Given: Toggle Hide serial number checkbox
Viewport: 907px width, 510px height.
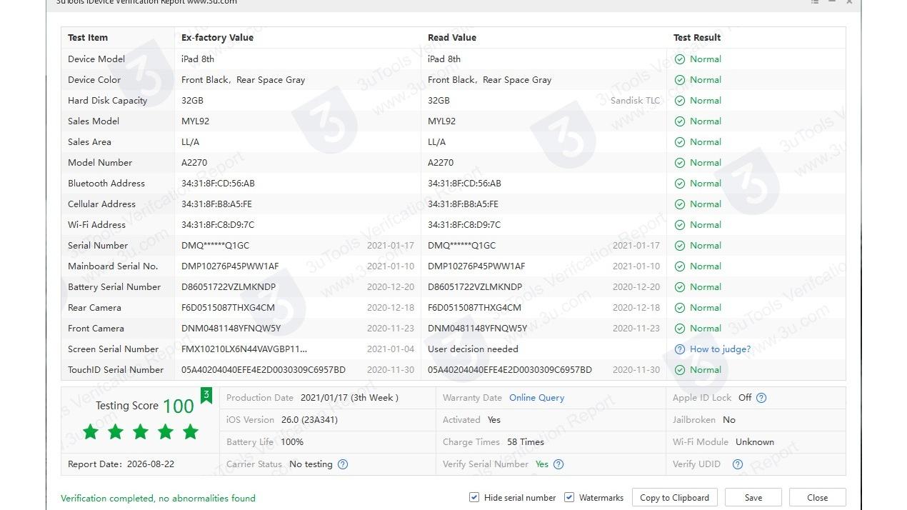Looking at the screenshot, I should pos(474,497).
